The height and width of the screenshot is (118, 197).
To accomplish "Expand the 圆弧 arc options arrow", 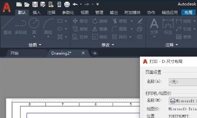I will (x=48, y=37).
